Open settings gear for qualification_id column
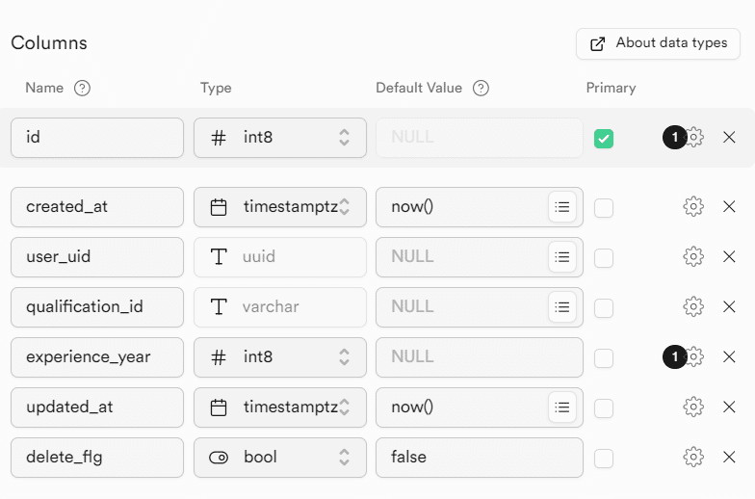Screen dimensions: 755x499 pyautogui.click(x=693, y=306)
